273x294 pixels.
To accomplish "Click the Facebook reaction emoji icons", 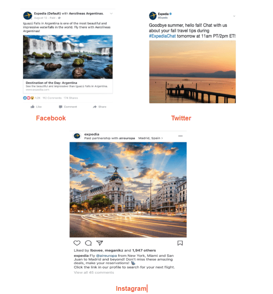I will 28,98.
